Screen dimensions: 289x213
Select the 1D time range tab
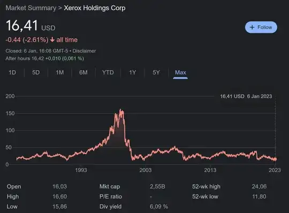12,72
